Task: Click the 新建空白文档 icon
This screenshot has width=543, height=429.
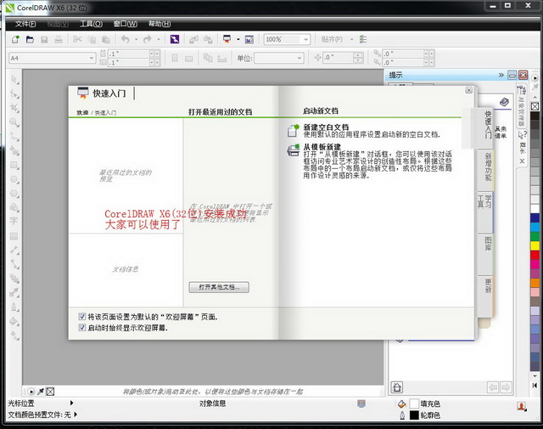Action: coord(293,130)
